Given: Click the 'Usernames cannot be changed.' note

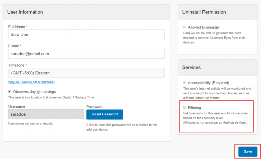Looking at the screenshot, I should (31, 123).
